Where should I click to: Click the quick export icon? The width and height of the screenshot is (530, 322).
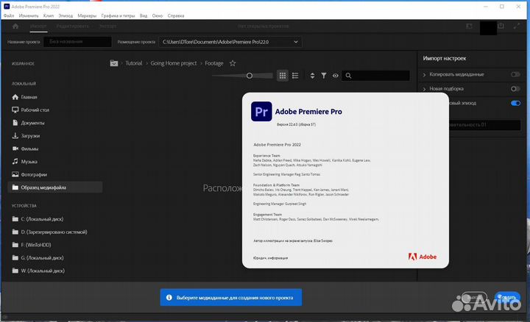[x=501, y=26]
